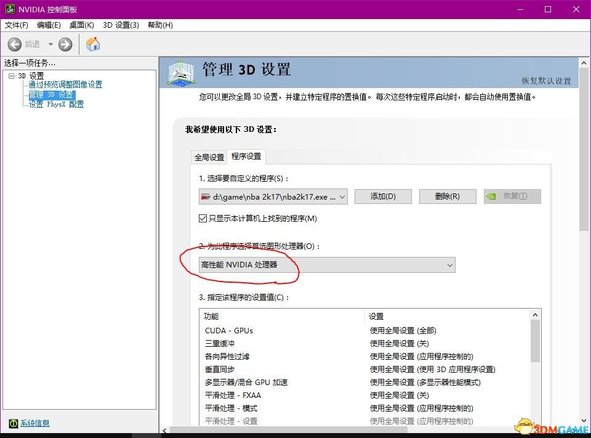Screen dimensions: 591x438
Task: Open the 编辑(E) menu
Action: 49,25
